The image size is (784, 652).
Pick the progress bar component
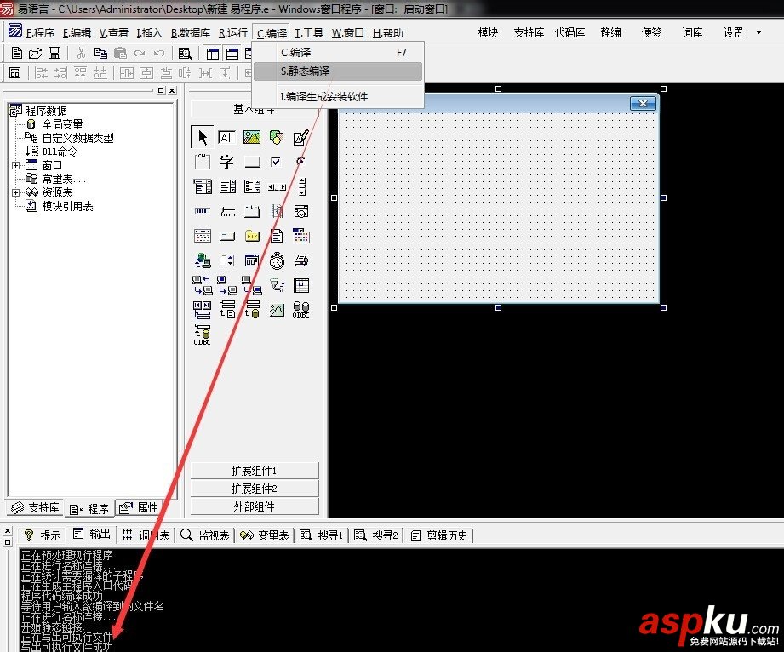(202, 211)
